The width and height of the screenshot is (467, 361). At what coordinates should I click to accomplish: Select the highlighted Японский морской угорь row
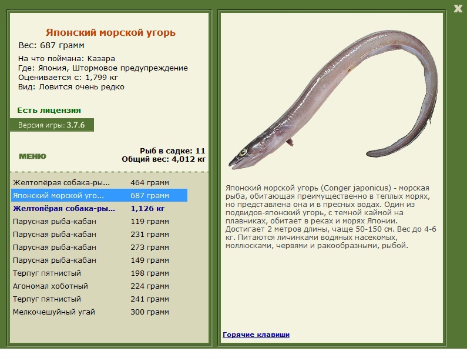(x=99, y=195)
